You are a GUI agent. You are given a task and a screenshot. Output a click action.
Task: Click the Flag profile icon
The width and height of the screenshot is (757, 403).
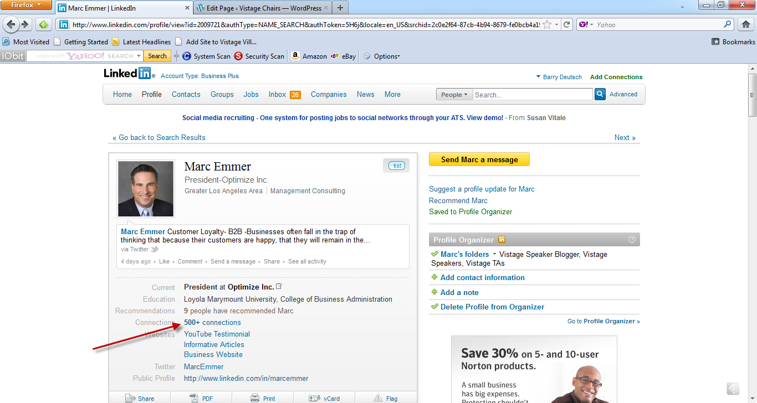[378, 398]
